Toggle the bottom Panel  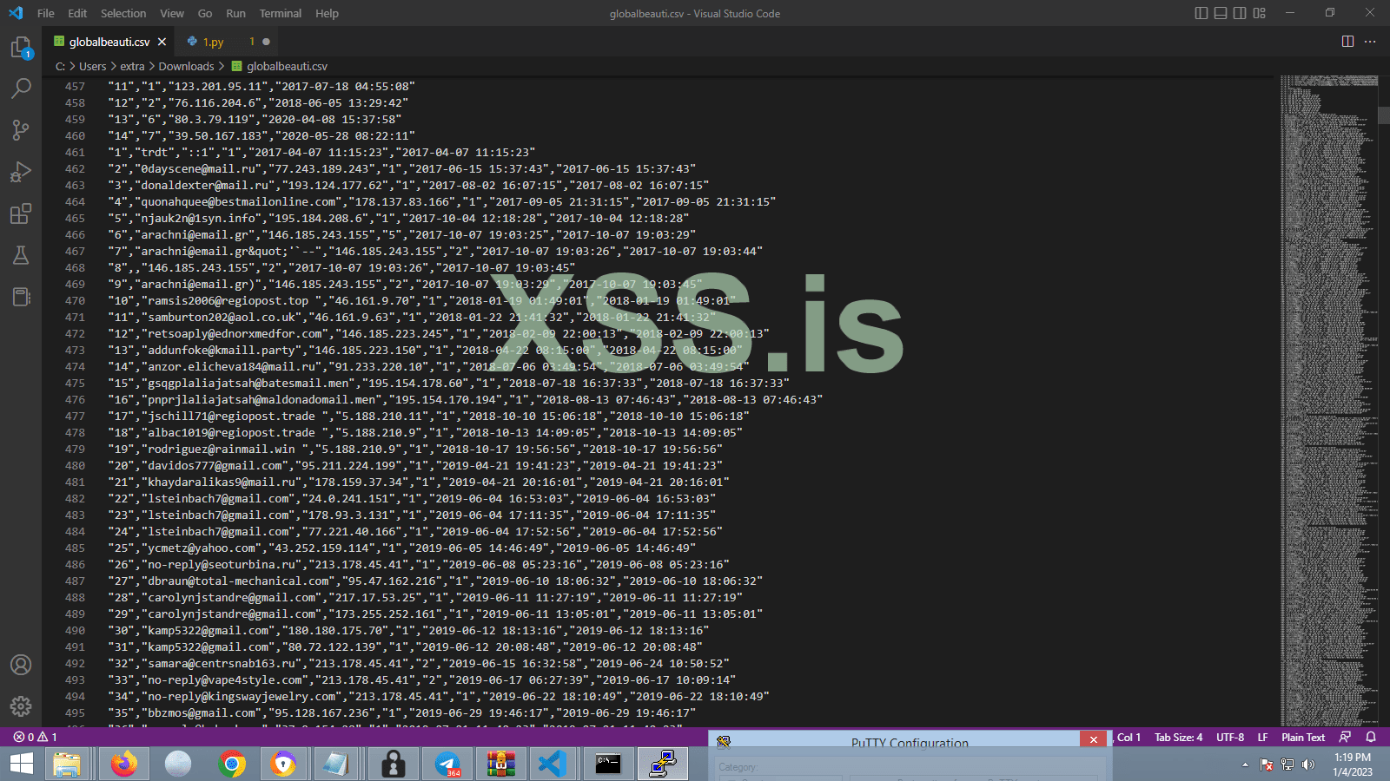point(1221,13)
